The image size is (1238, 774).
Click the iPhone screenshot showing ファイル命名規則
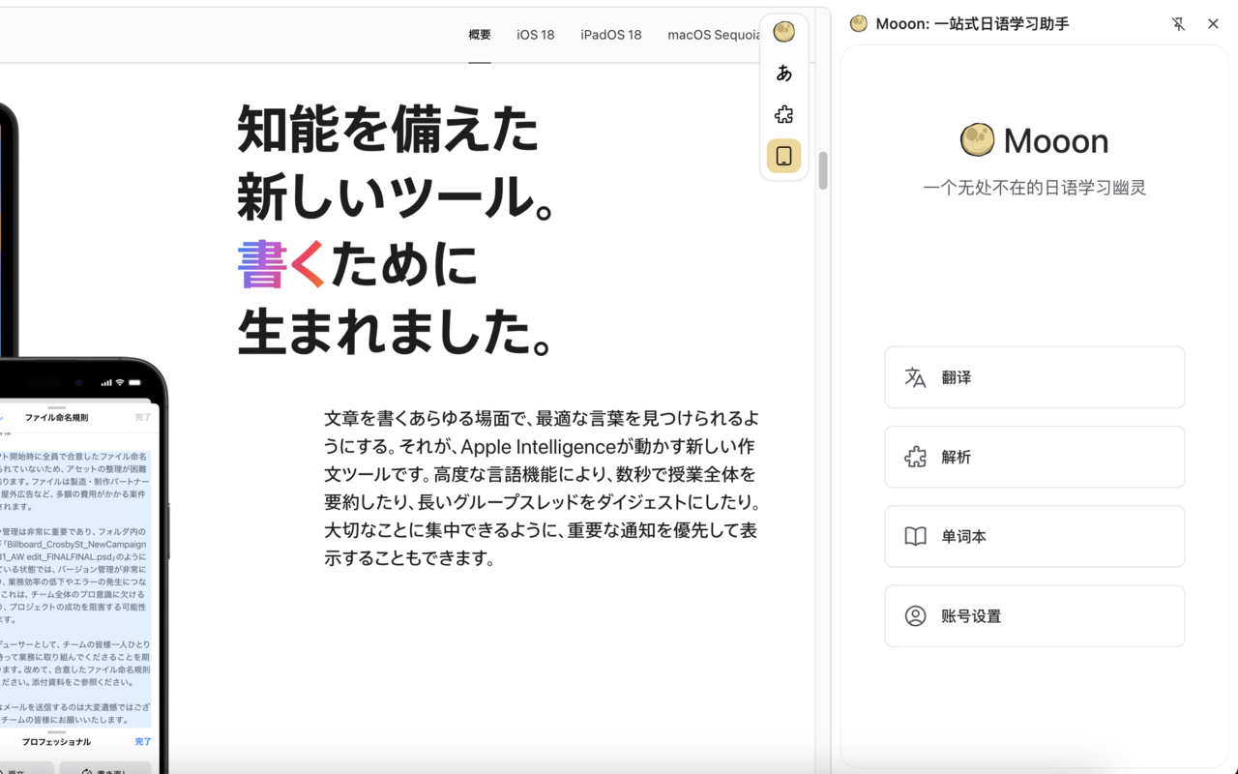pyautogui.click(x=75, y=566)
